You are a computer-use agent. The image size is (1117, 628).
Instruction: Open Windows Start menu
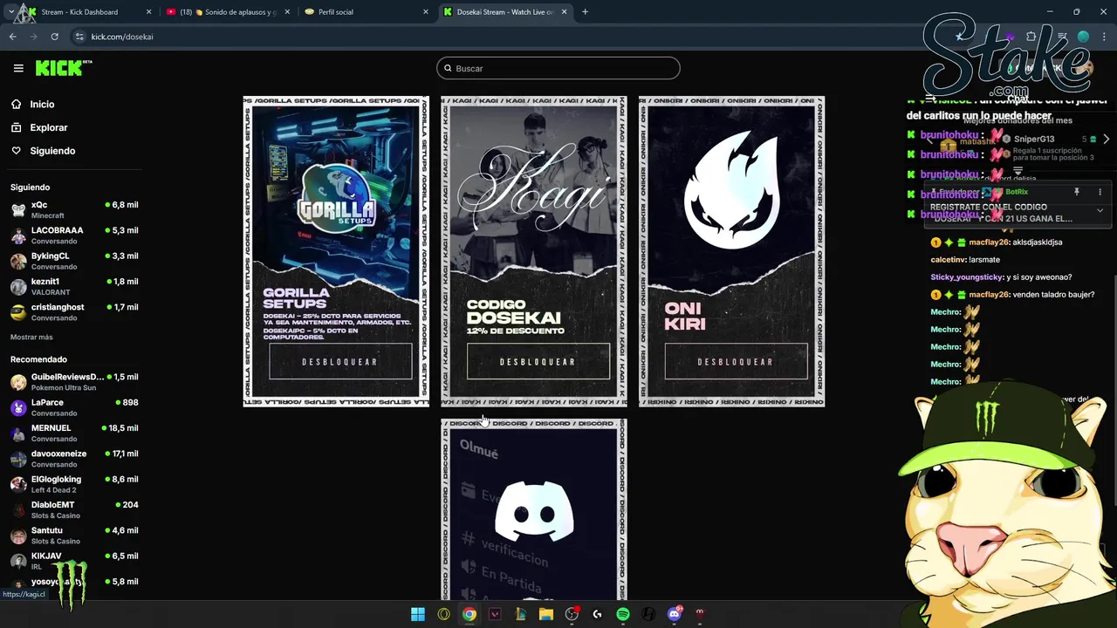coord(418,614)
